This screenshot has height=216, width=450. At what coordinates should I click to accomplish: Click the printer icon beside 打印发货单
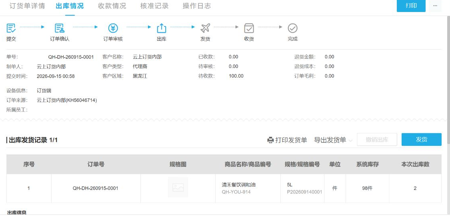(x=270, y=140)
